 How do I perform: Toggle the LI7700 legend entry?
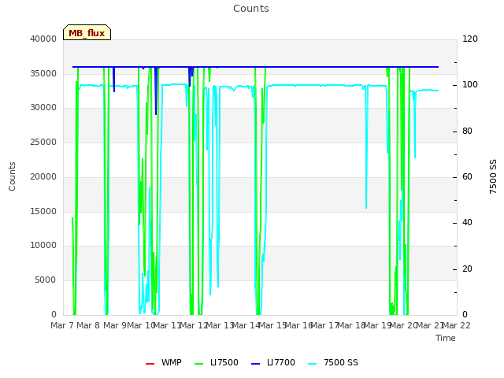pos(273,362)
